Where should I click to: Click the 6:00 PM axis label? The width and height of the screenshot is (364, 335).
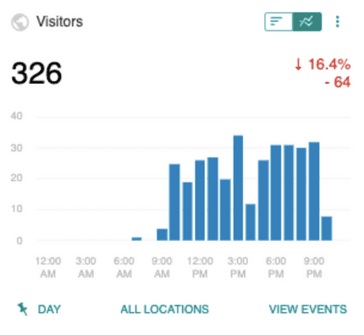point(276,267)
